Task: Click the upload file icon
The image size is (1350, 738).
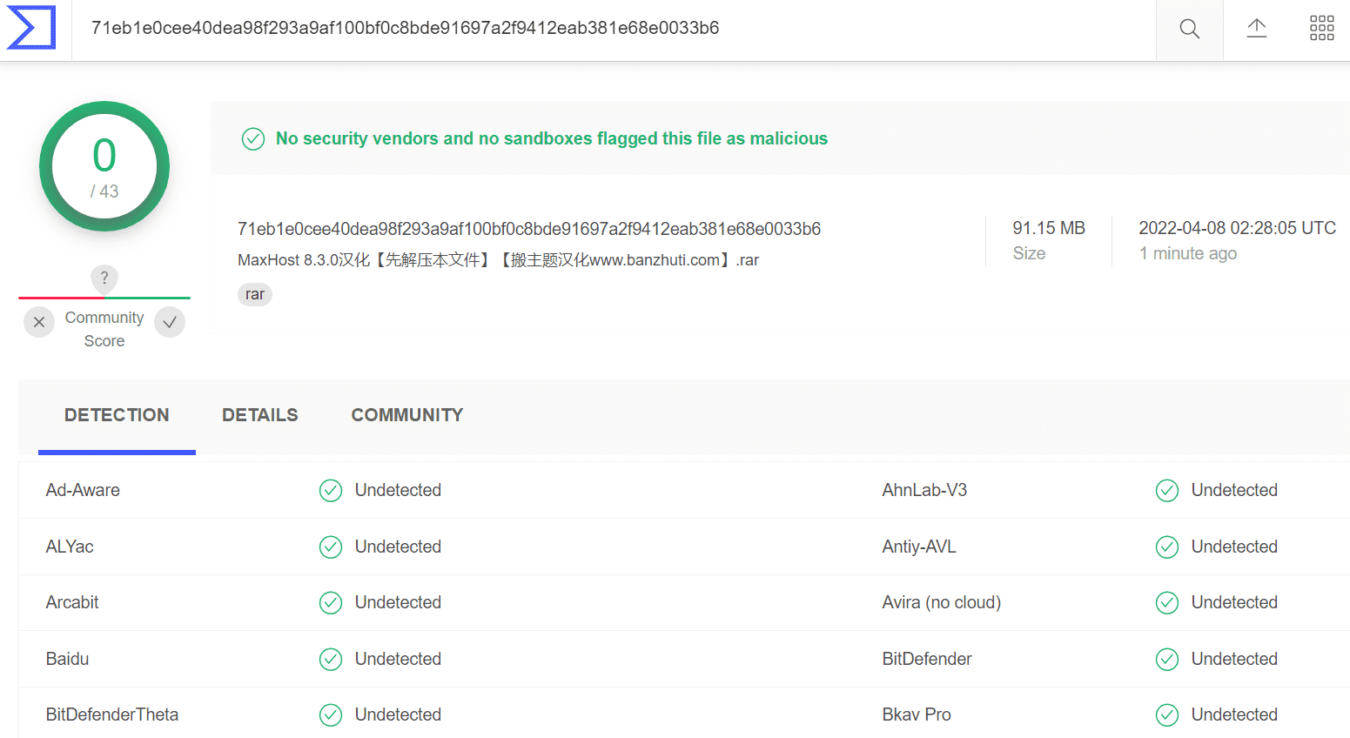Action: (x=1256, y=29)
